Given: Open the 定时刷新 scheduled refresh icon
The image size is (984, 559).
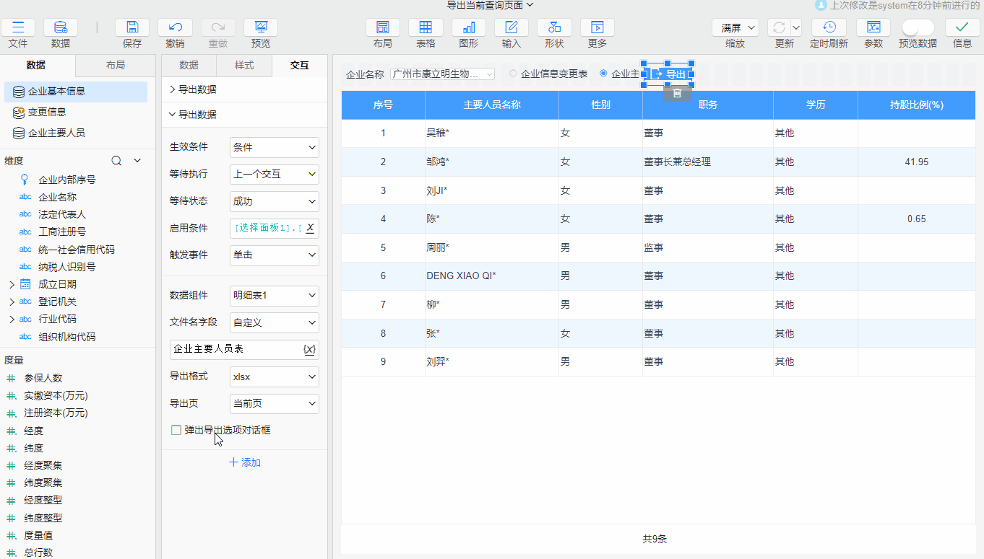Looking at the screenshot, I should click(829, 27).
